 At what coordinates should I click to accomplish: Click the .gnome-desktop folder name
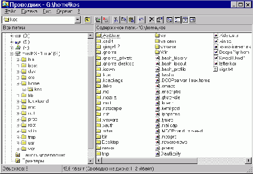coord(118,64)
